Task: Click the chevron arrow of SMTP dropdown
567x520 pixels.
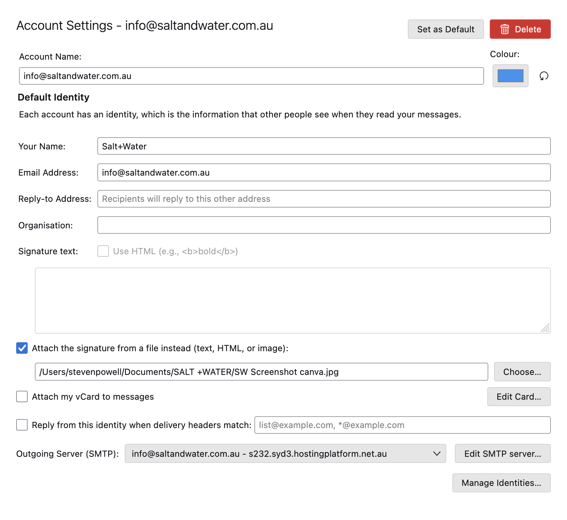Action: pos(437,454)
